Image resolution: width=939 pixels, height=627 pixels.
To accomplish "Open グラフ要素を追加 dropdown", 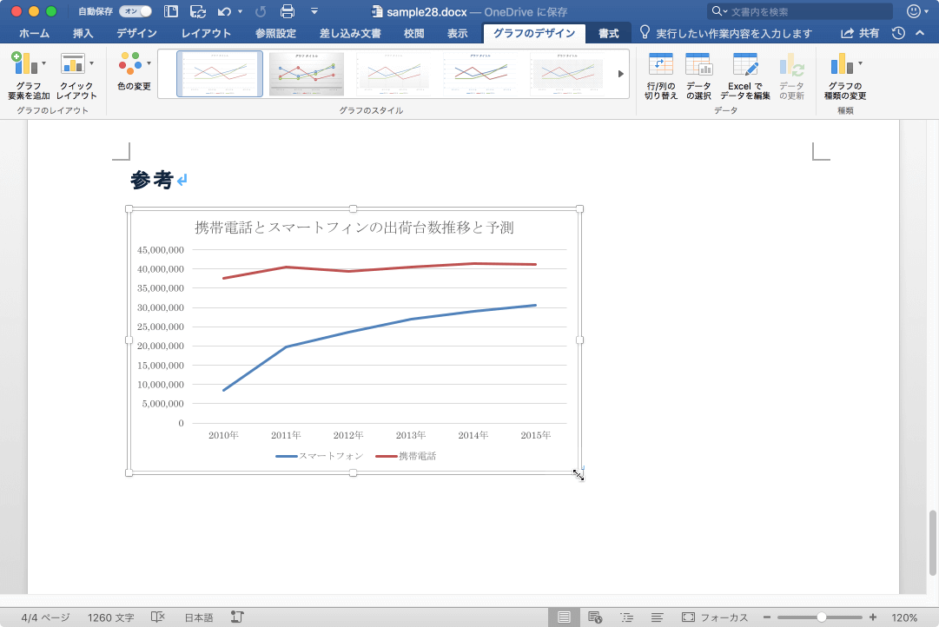I will pos(28,76).
